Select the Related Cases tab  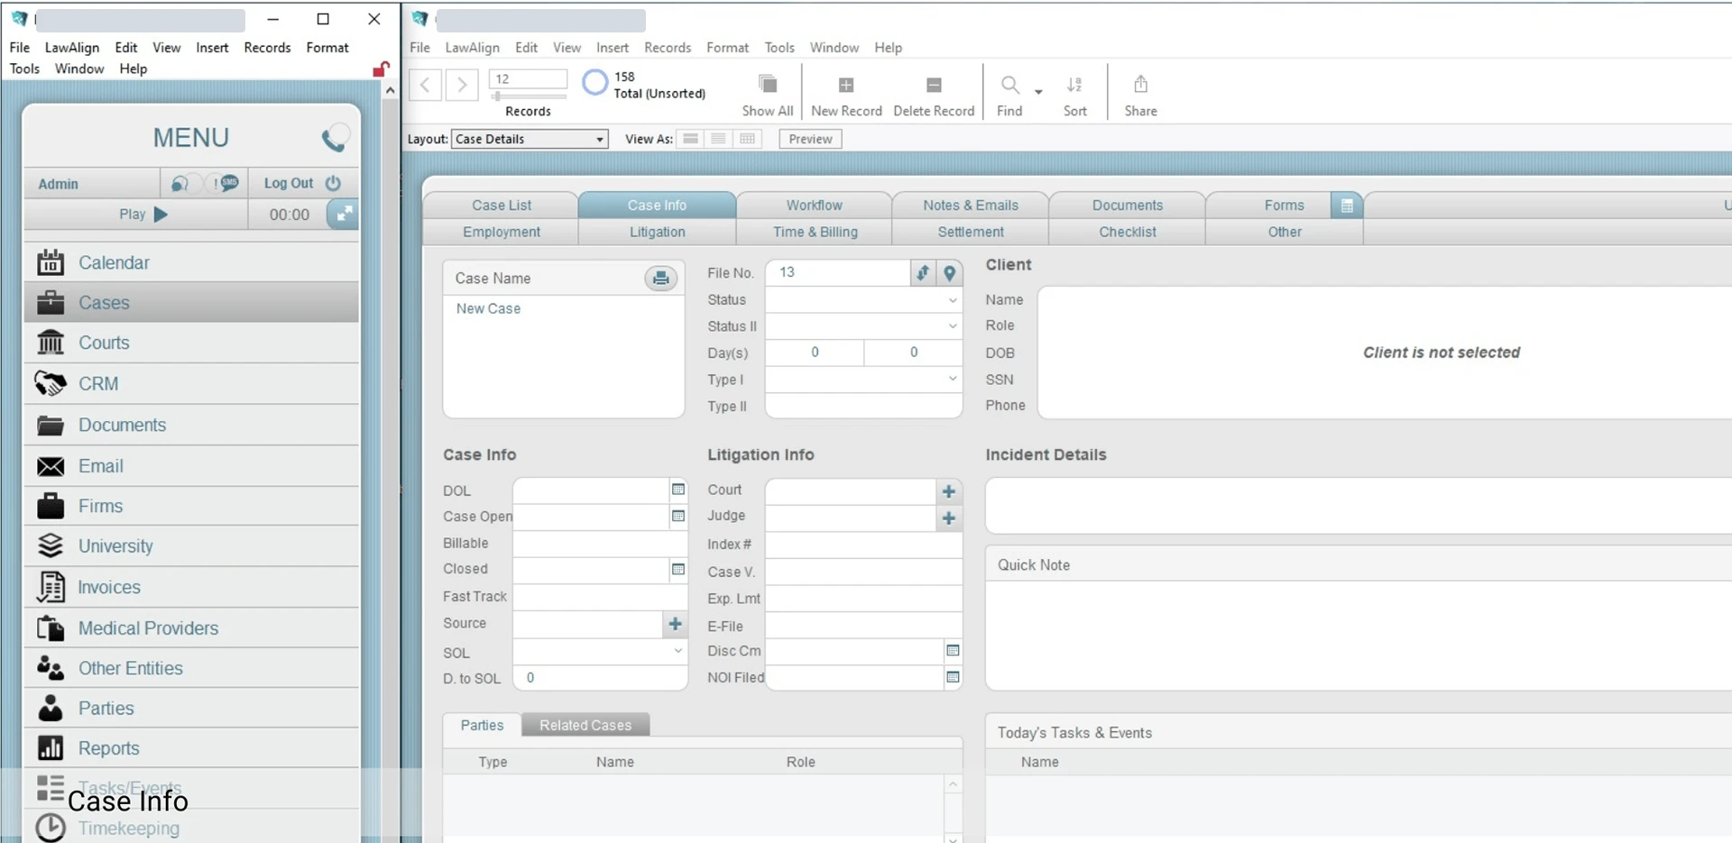(x=585, y=725)
